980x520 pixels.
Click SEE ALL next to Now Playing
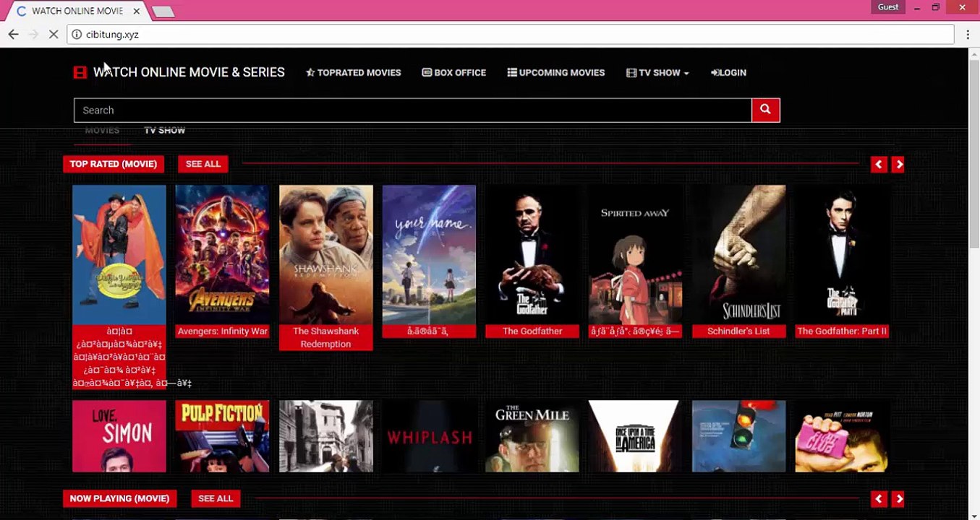click(216, 498)
